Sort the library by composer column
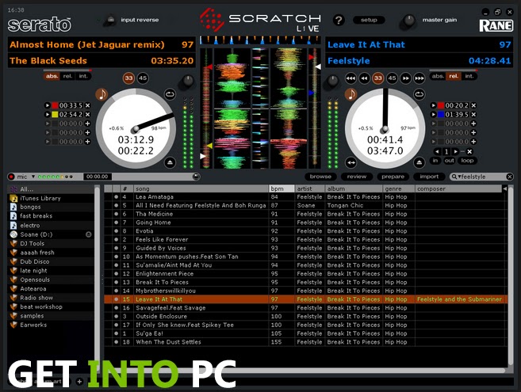The image size is (521, 392). [x=458, y=188]
